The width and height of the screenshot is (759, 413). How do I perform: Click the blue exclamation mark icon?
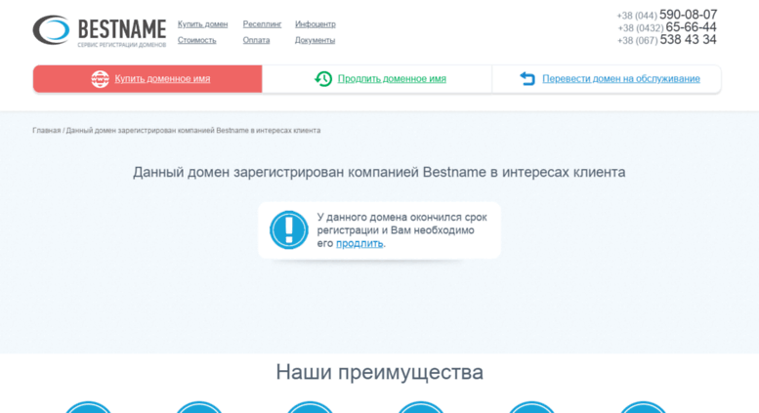coord(288,229)
